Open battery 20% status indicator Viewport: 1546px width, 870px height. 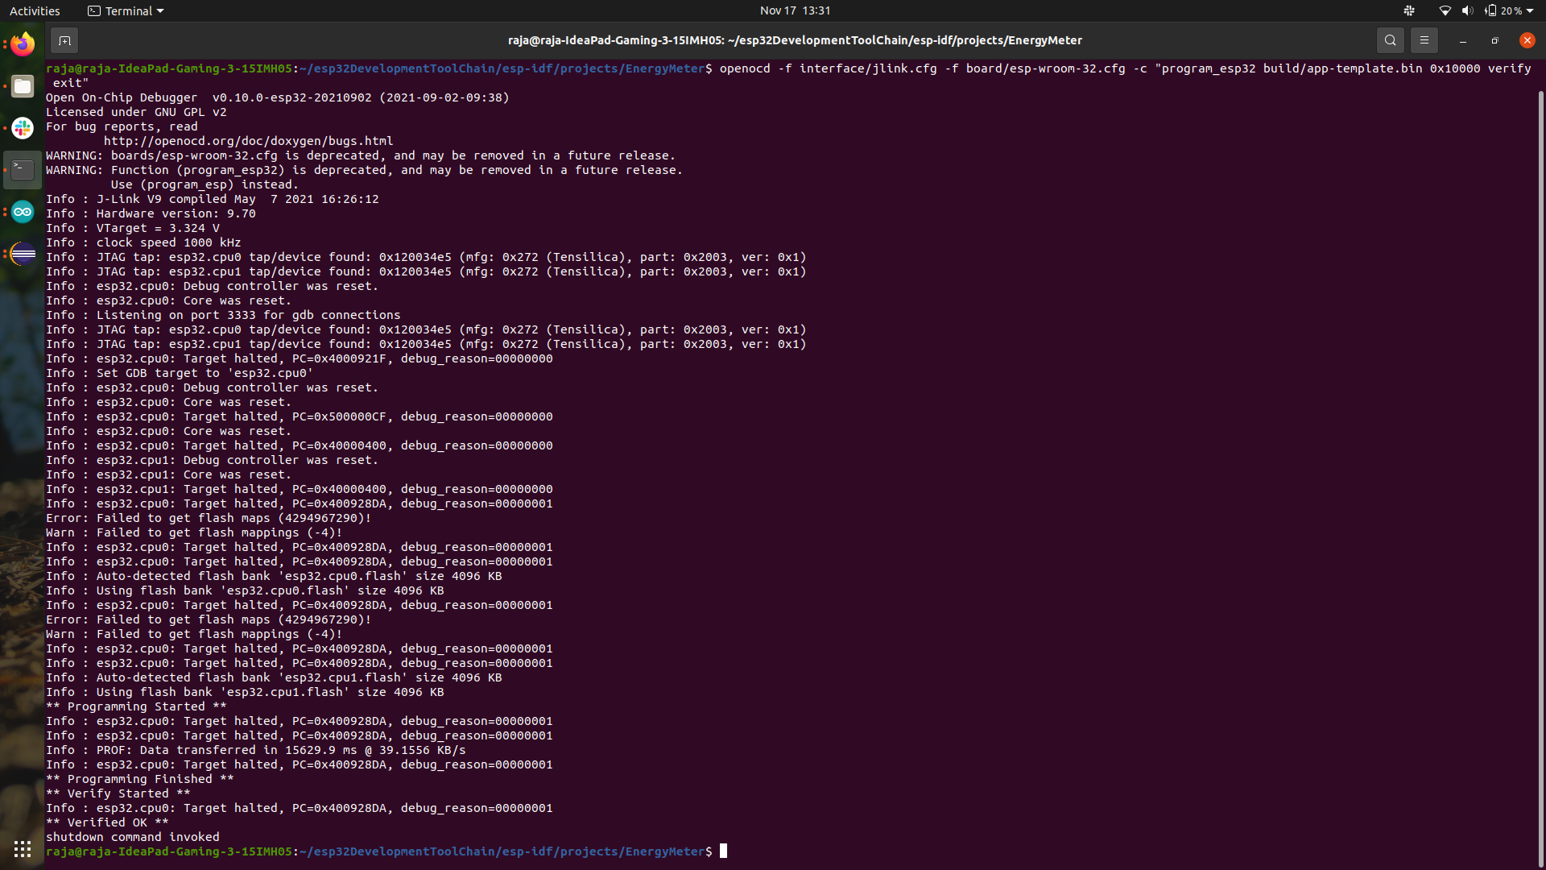1504,10
